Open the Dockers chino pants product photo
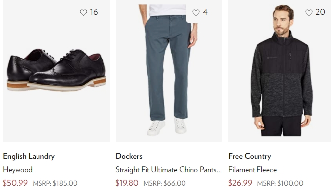 169,71
